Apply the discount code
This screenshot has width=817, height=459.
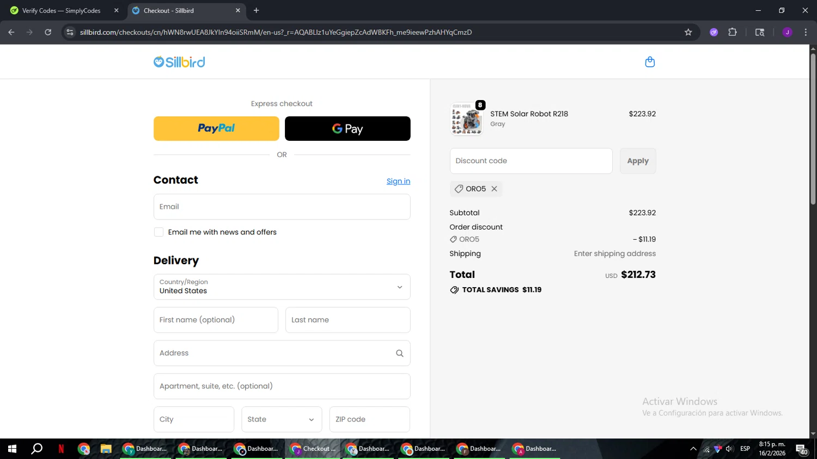[638, 161]
